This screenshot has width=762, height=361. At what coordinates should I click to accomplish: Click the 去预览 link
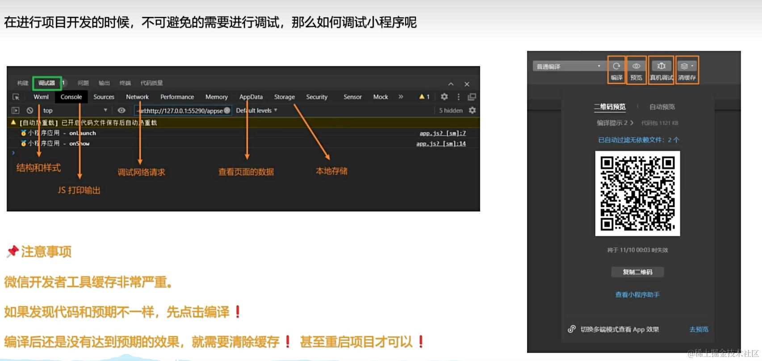click(x=699, y=329)
